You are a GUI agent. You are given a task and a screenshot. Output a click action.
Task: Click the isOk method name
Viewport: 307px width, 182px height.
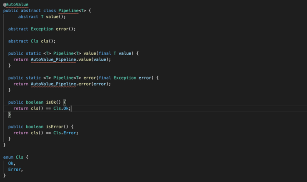coord(52,102)
